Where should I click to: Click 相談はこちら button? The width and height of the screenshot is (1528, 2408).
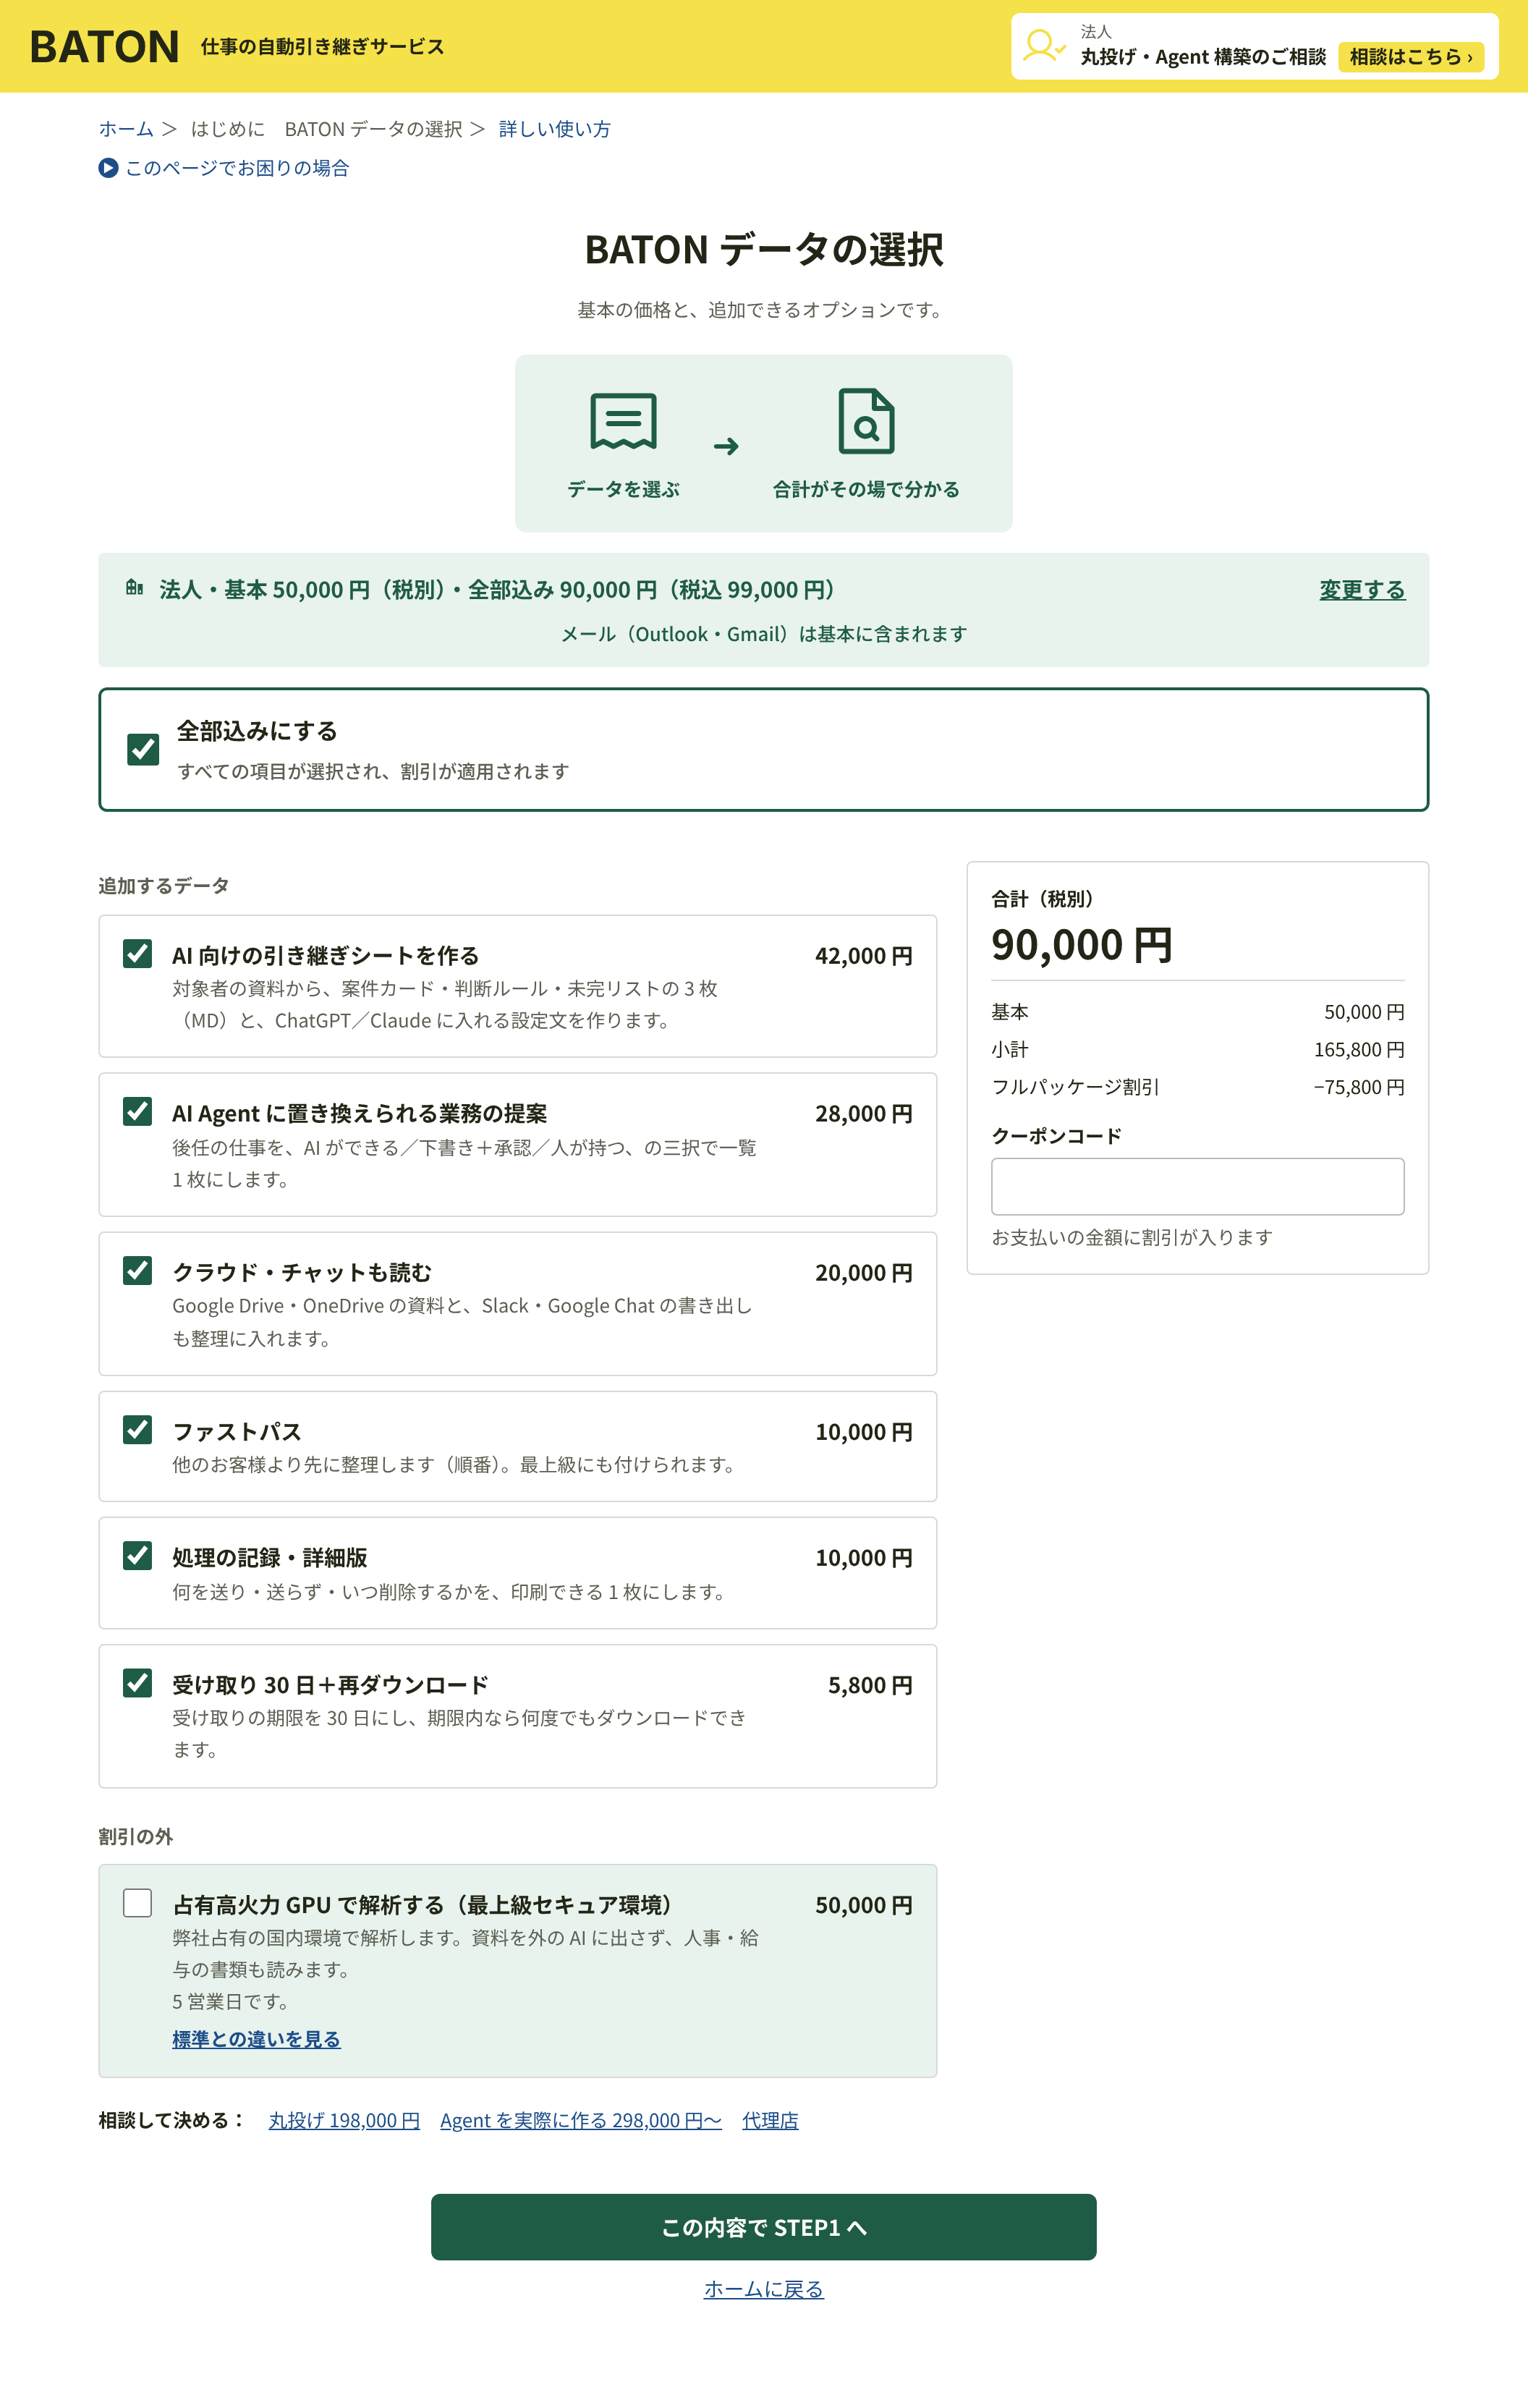[1411, 57]
